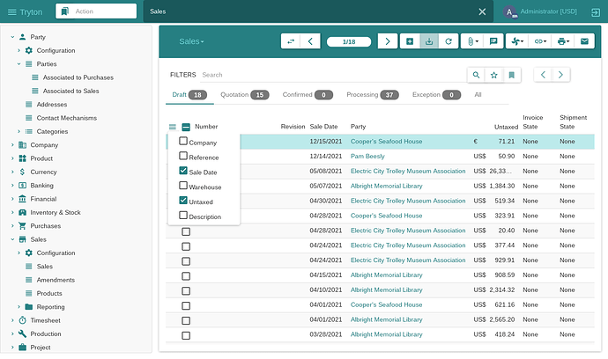Expand the Categories node
The height and width of the screenshot is (359, 608).
point(19,131)
